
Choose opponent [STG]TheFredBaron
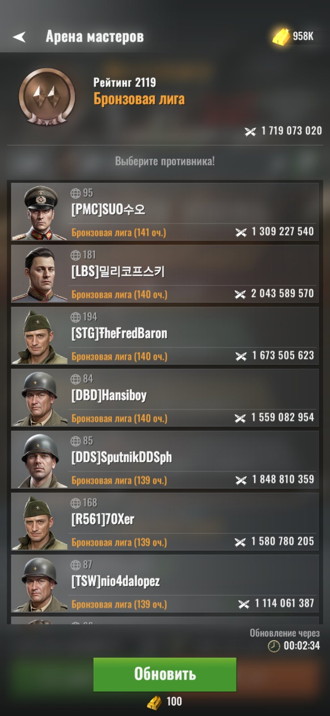(165, 335)
